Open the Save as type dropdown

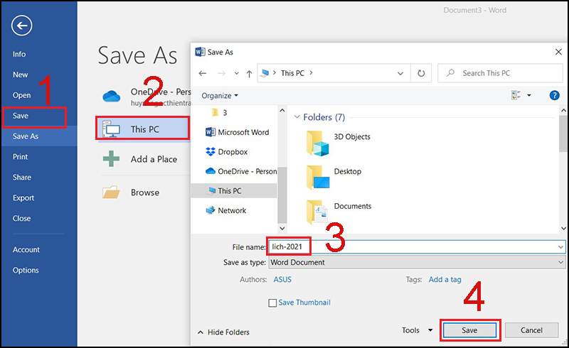[417, 263]
